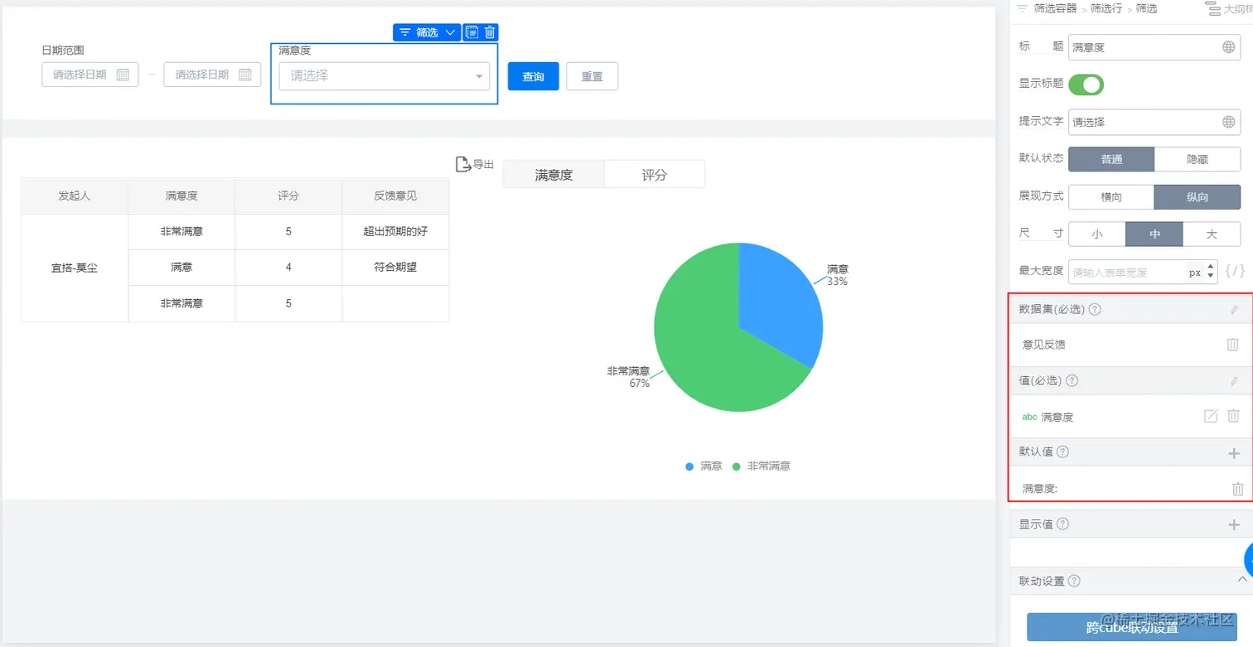Set 展现方式 to 横向
The image size is (1253, 647).
point(1111,197)
